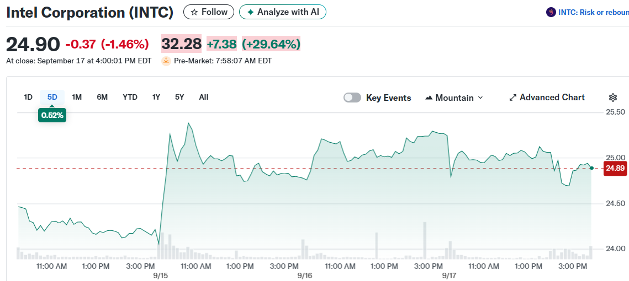Click the pre-market price 32.28

click(x=181, y=44)
